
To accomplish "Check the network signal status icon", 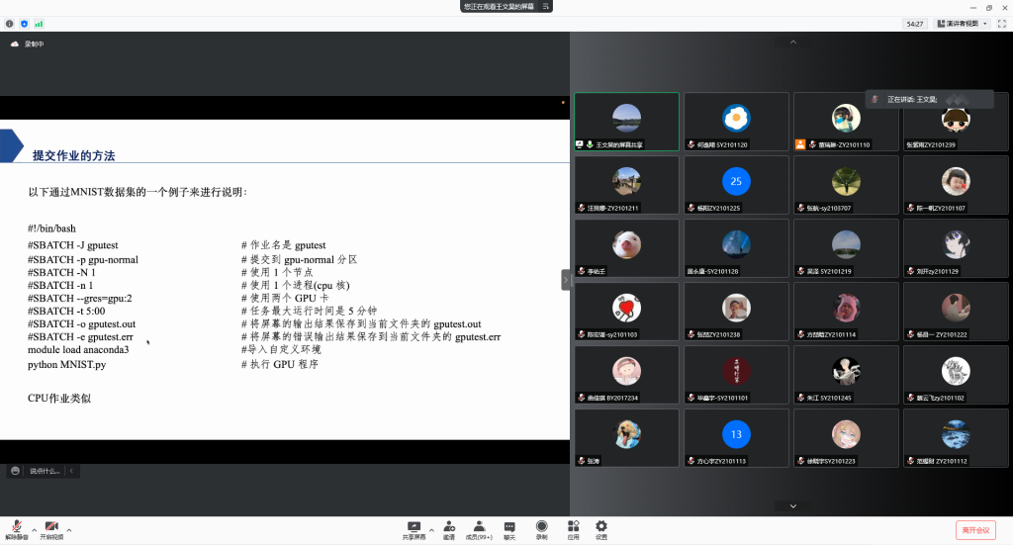I will point(39,23).
